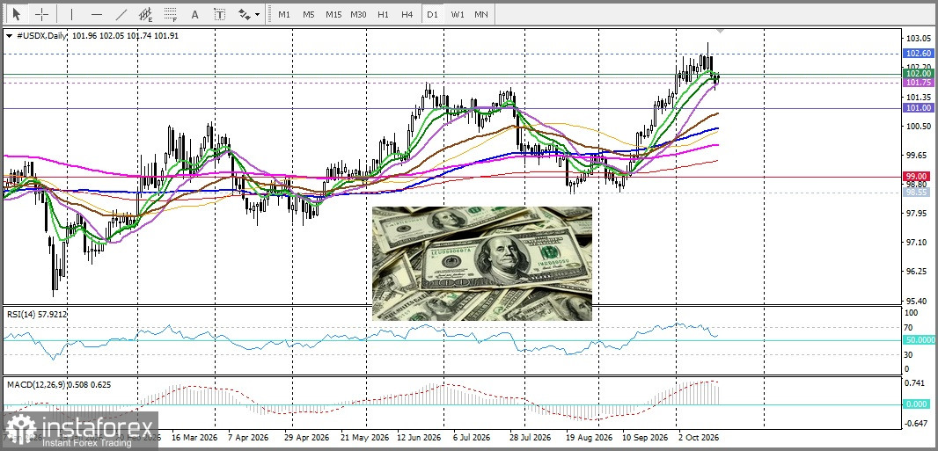The height and width of the screenshot is (451, 938).
Task: Select the cursor arrow tool
Action: [16, 14]
